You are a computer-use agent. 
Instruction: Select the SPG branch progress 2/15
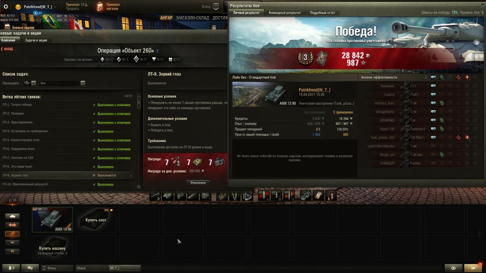tap(174, 59)
